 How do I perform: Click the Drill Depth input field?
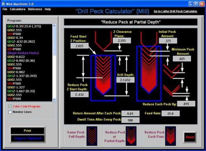coord(125,80)
